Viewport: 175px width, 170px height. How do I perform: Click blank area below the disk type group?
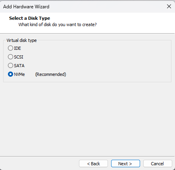click(87, 119)
